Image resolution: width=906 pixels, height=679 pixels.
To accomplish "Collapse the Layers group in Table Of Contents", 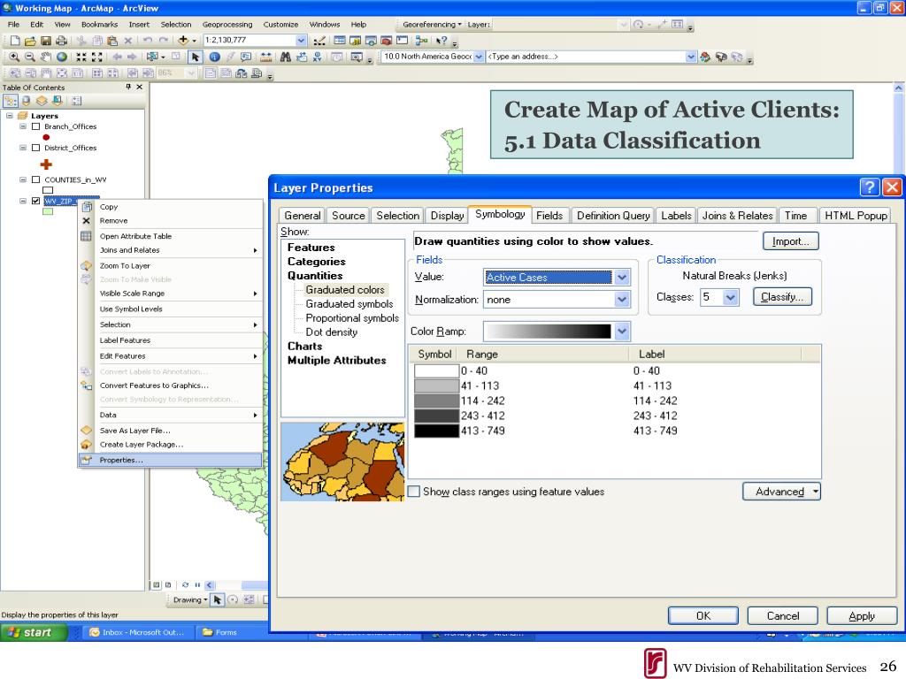I will pyautogui.click(x=9, y=116).
